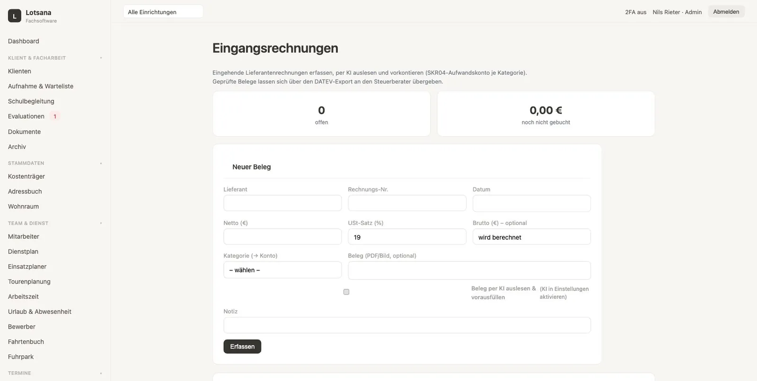The height and width of the screenshot is (381, 757).
Task: Open Fahrtenbuch
Action: pos(26,342)
